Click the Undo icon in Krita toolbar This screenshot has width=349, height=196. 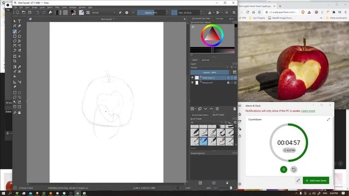tap(38, 13)
